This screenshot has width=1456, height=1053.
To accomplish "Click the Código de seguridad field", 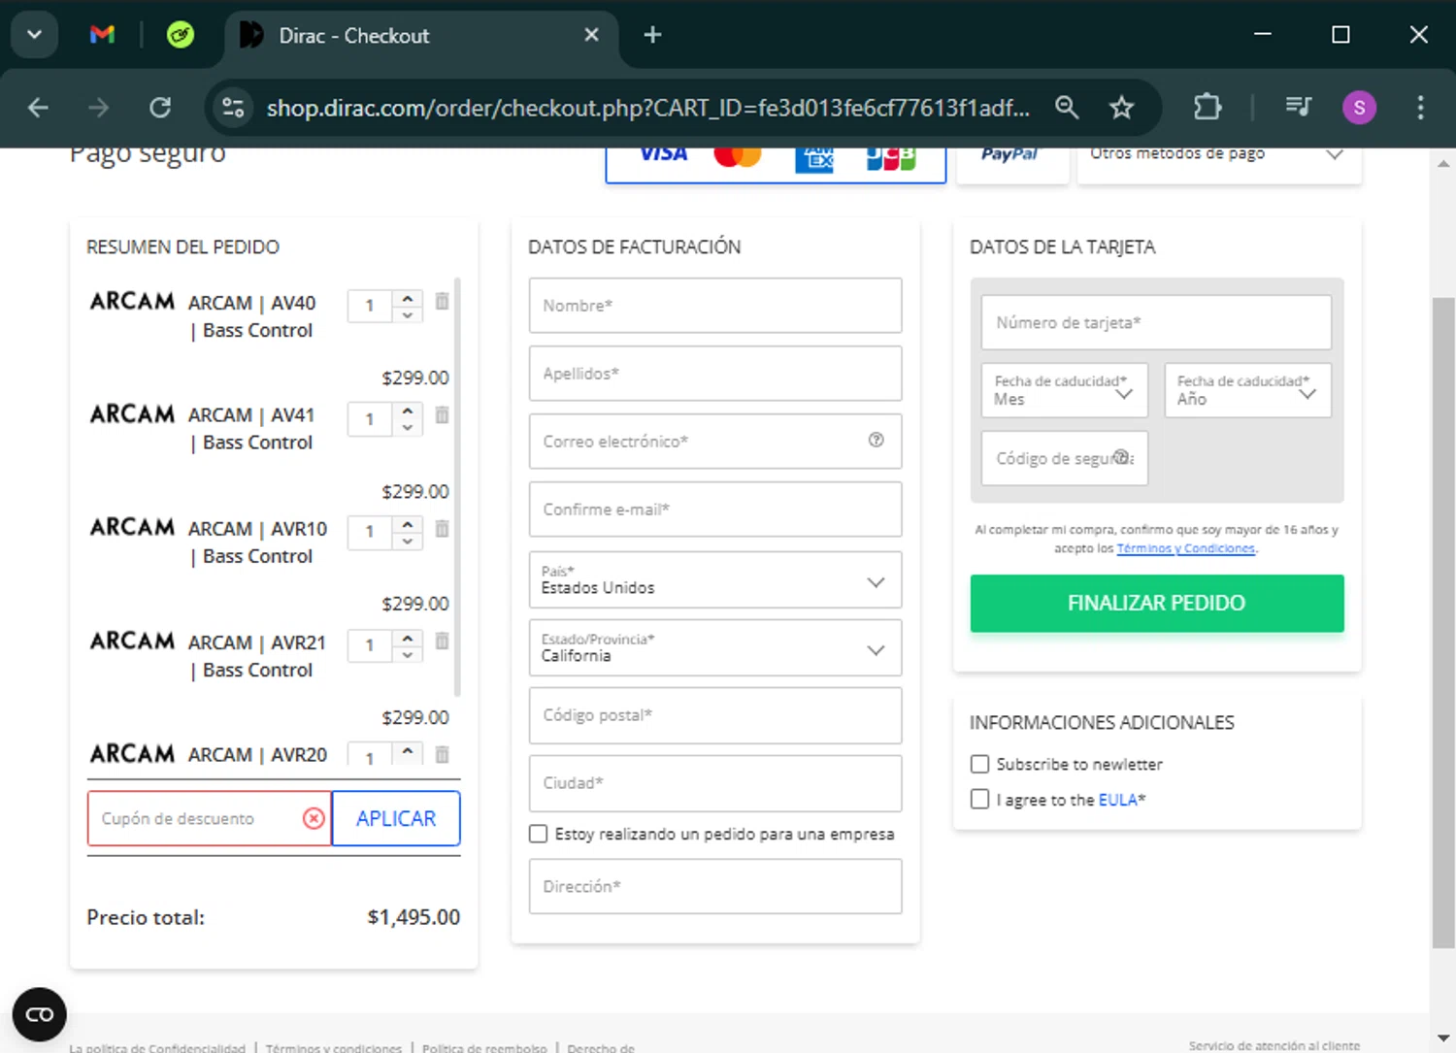I will click(x=1065, y=458).
